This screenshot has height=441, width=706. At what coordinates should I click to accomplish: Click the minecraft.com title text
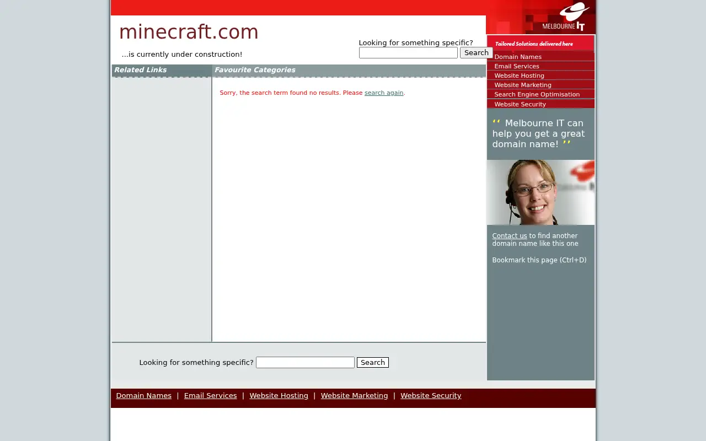pos(189,32)
